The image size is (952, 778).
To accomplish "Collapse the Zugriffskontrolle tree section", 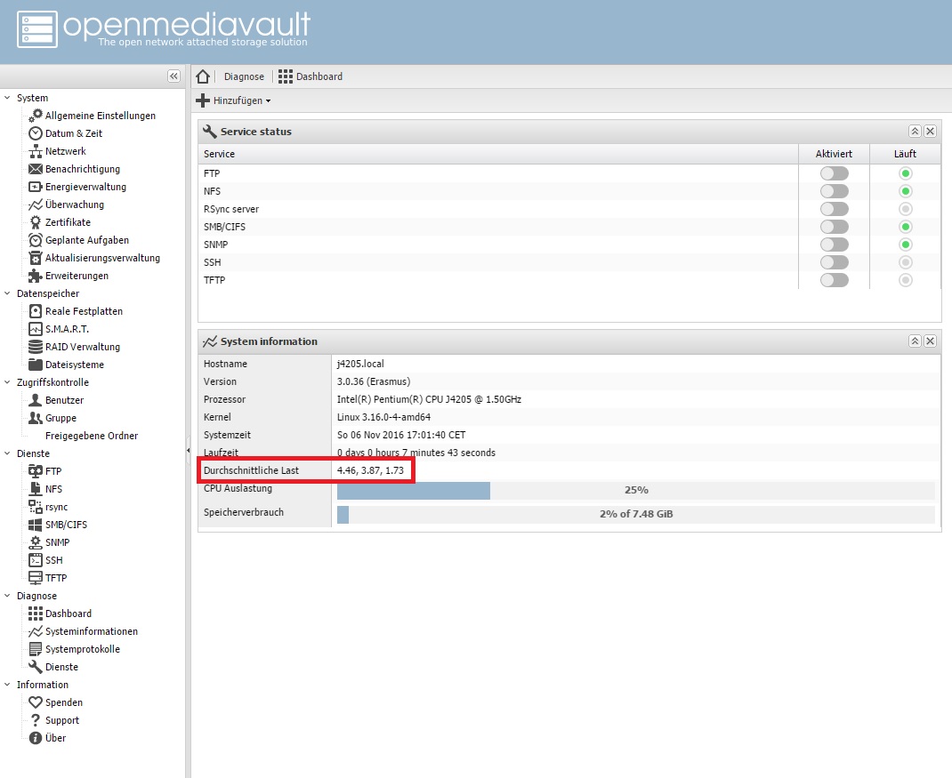I will point(7,382).
